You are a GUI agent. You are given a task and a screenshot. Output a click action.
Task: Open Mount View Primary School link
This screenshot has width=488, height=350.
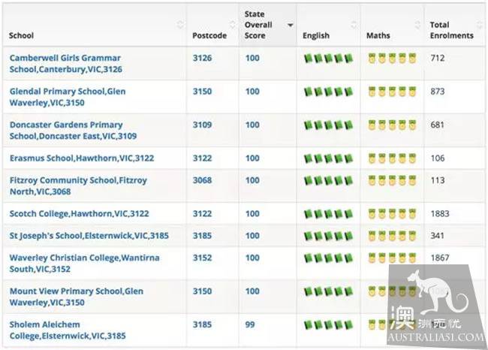coord(77,297)
